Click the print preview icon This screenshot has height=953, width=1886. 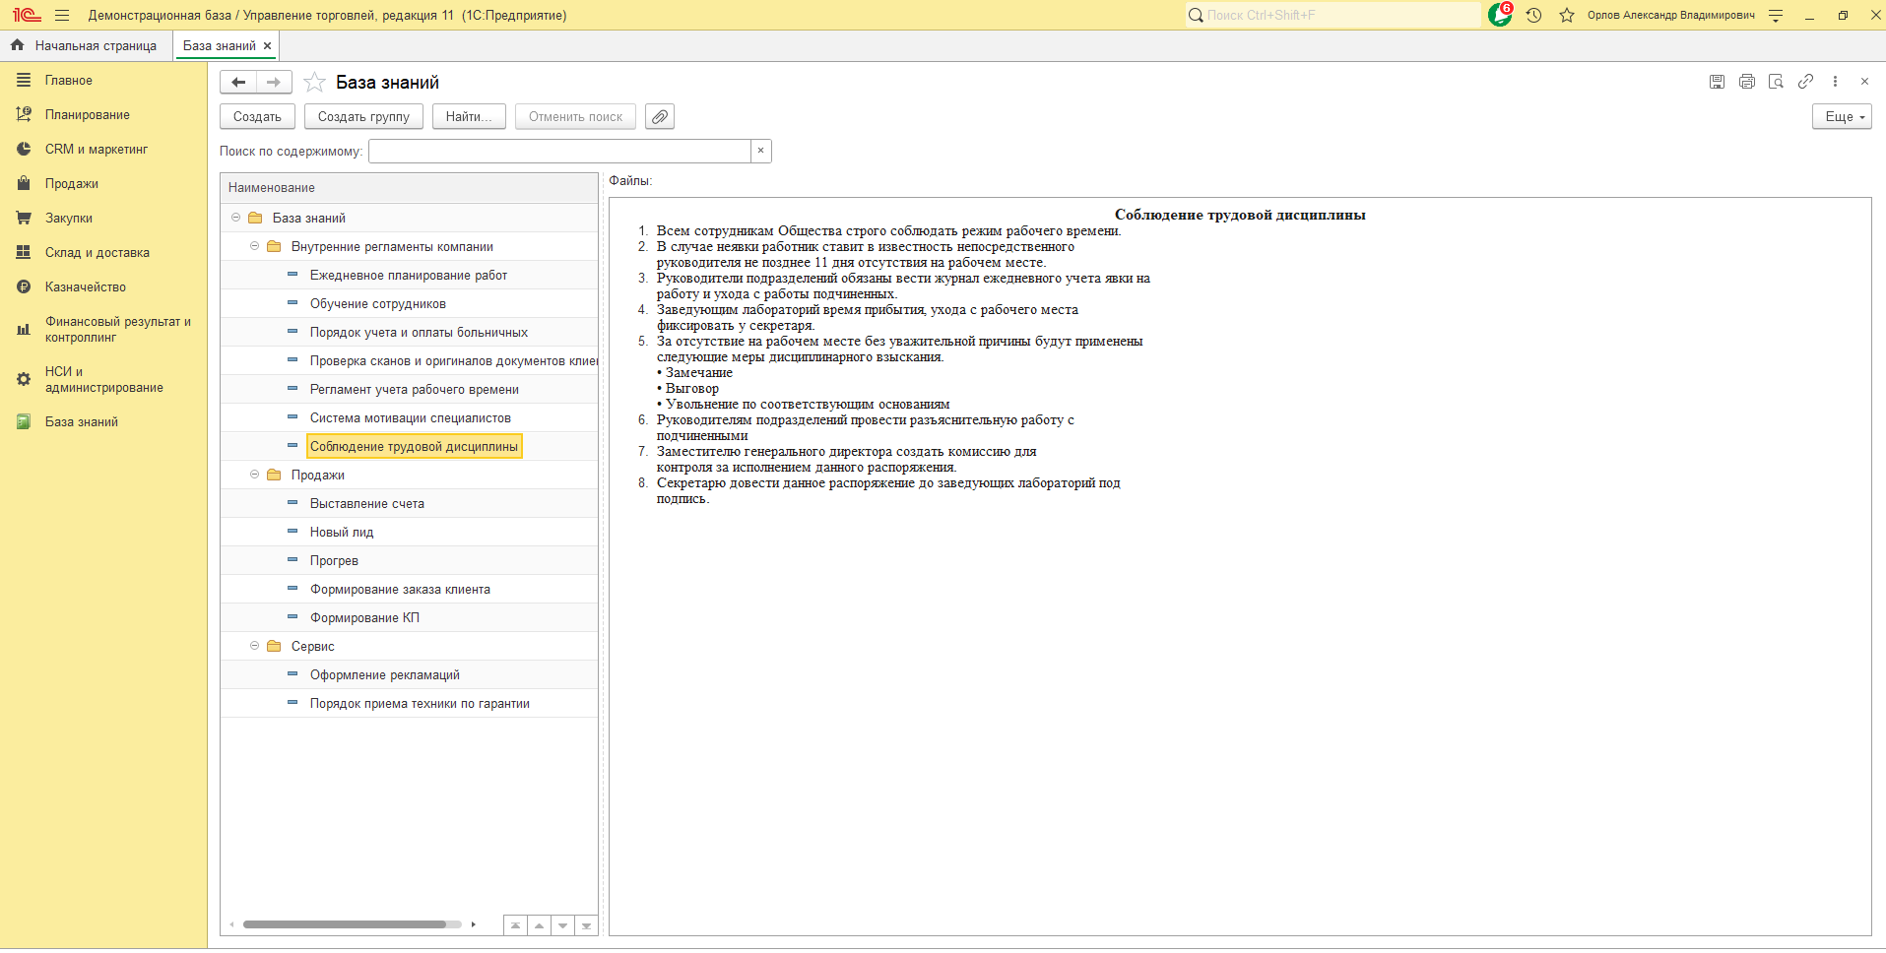(x=1776, y=82)
